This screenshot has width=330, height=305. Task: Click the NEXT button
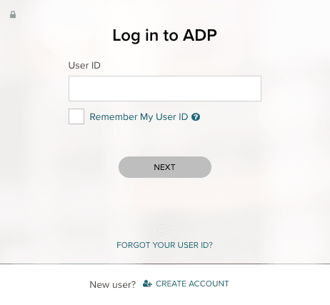click(x=165, y=167)
